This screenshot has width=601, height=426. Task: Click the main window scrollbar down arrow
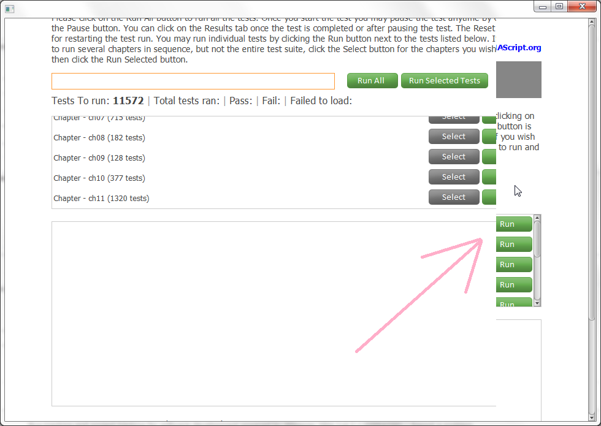click(x=592, y=416)
